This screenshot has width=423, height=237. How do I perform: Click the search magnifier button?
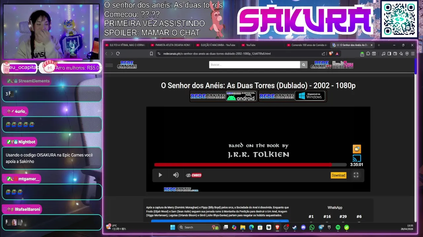(x=303, y=65)
